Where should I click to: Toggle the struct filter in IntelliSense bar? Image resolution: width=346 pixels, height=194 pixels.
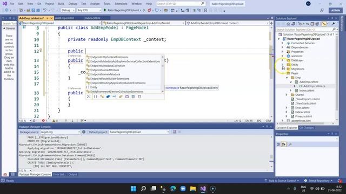[108, 96]
